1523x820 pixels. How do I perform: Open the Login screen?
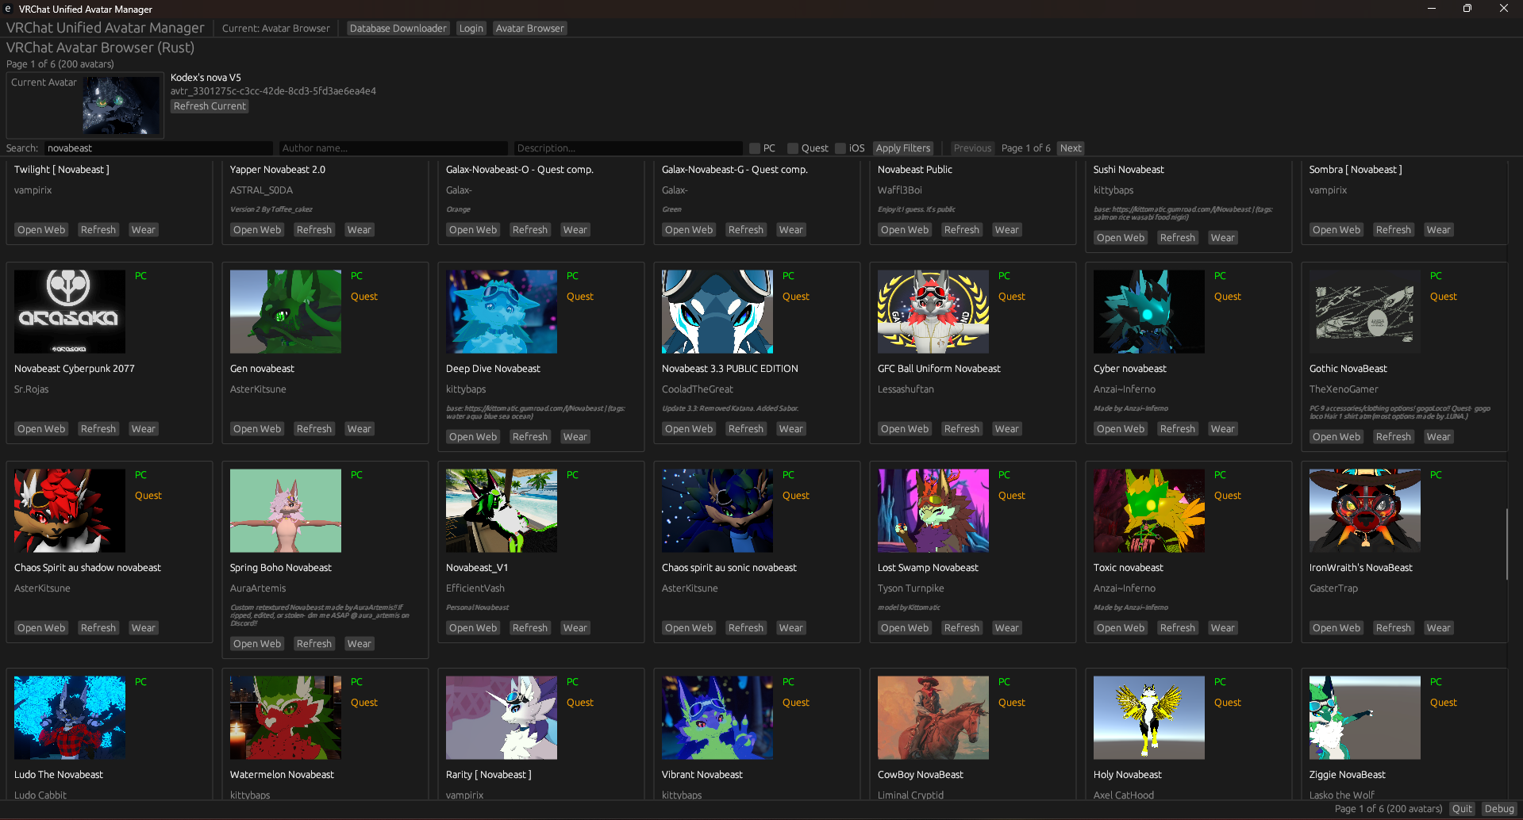(471, 28)
